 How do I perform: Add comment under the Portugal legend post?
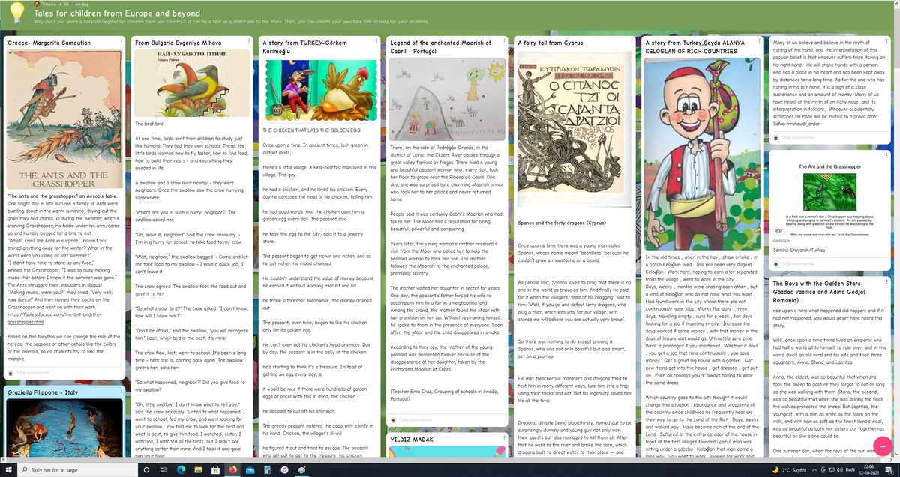(416, 420)
